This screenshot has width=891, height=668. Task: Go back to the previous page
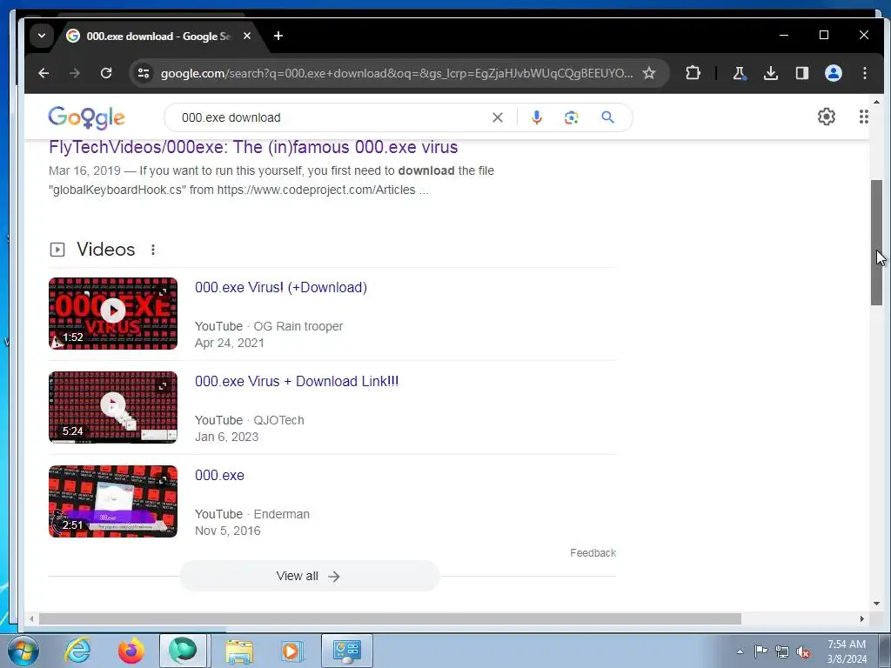tap(44, 73)
